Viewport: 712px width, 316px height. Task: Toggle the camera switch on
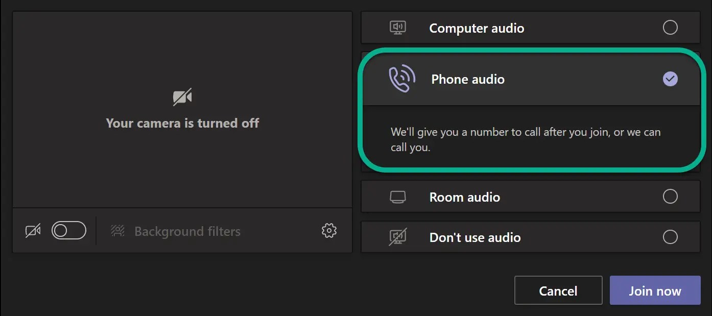click(x=69, y=230)
